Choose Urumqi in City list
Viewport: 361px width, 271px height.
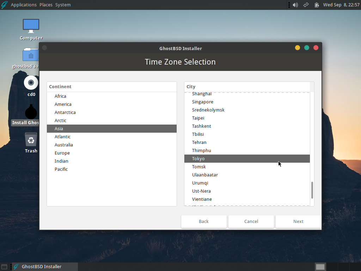tap(247, 183)
